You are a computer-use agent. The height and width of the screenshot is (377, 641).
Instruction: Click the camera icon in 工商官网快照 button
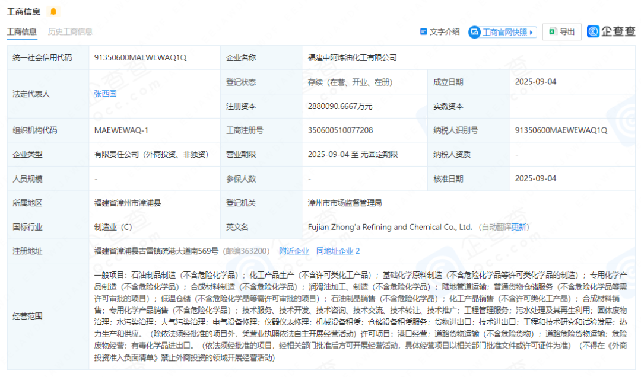(x=473, y=32)
